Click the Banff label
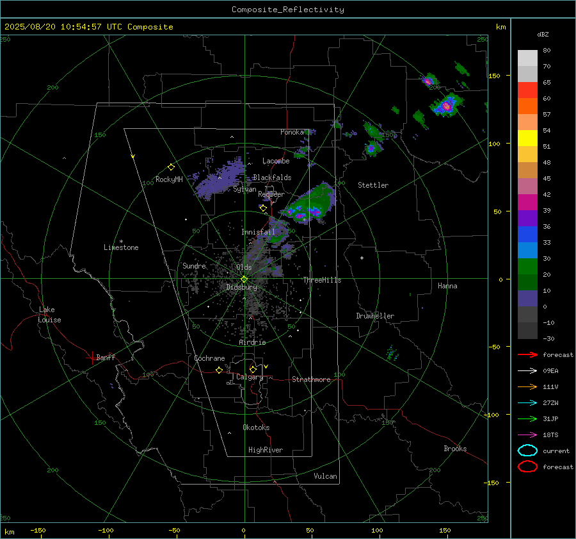This screenshot has width=576, height=539. tap(106, 357)
